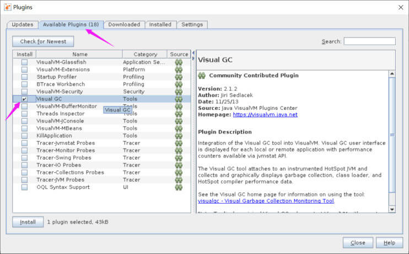
Task: Open the Installed tab
Action: (160, 24)
